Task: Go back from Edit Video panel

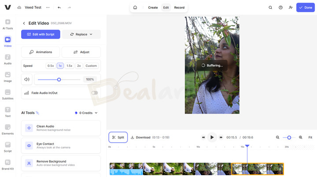Action: pos(24,23)
